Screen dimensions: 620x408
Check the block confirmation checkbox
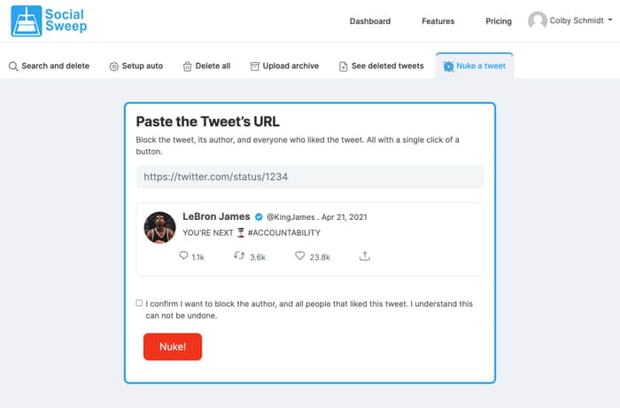[x=139, y=303]
